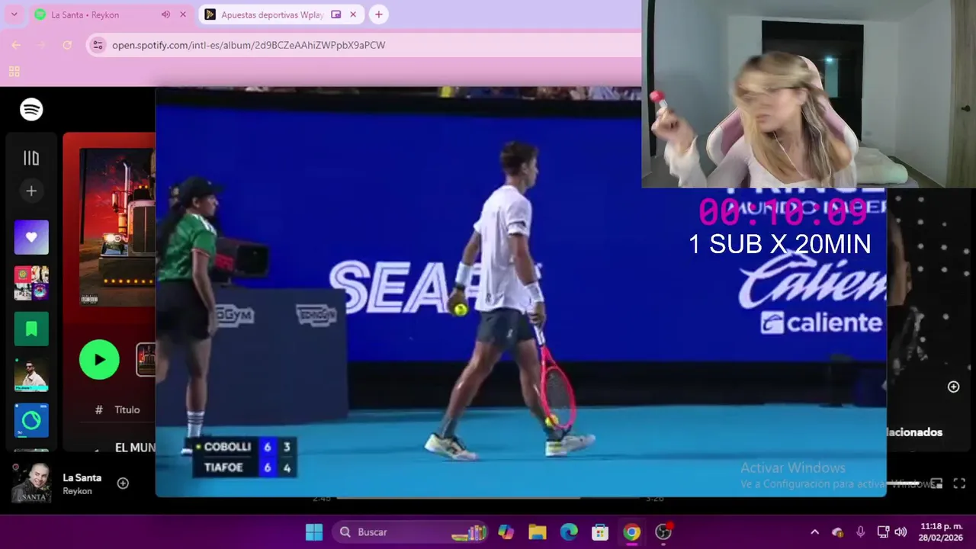Viewport: 976px width, 549px height.
Task: Open the Liked Songs playlist tile
Action: click(x=31, y=237)
